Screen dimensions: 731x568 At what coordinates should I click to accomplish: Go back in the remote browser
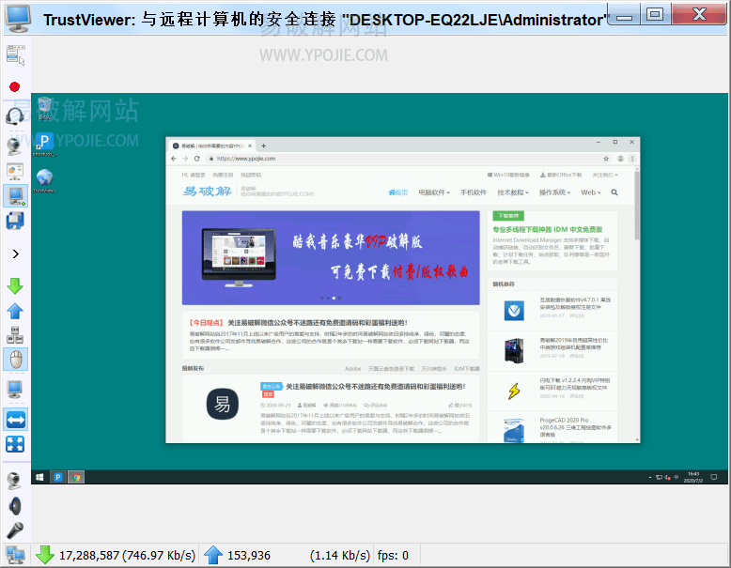(x=174, y=159)
